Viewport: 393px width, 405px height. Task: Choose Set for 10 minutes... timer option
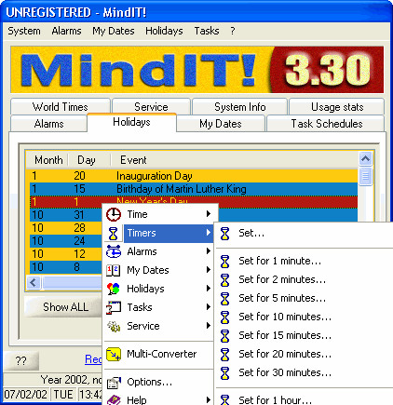285,317
